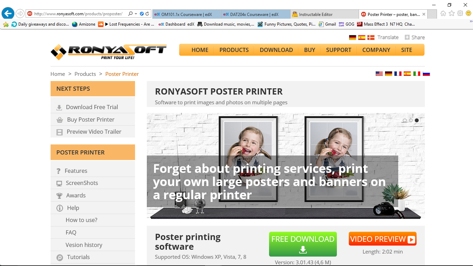
Task: Open the address bar autocomplete dropdown arrow
Action: click(136, 14)
